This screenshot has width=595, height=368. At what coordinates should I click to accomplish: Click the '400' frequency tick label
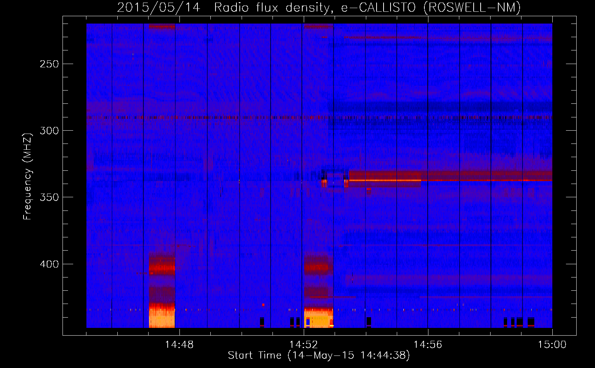[x=49, y=264]
